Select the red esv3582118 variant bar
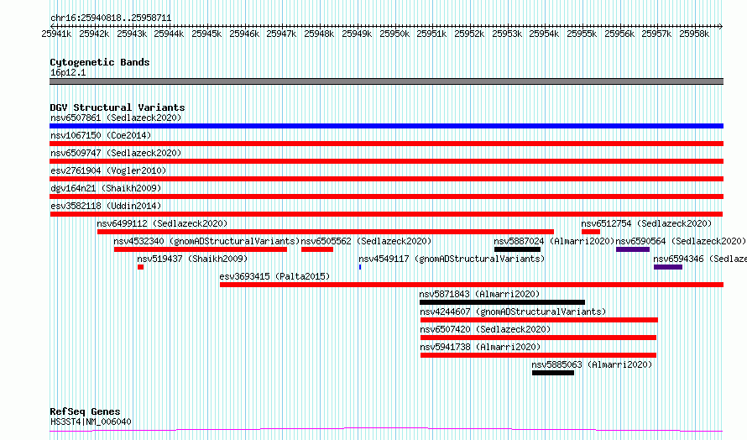The image size is (747, 440). point(386,214)
